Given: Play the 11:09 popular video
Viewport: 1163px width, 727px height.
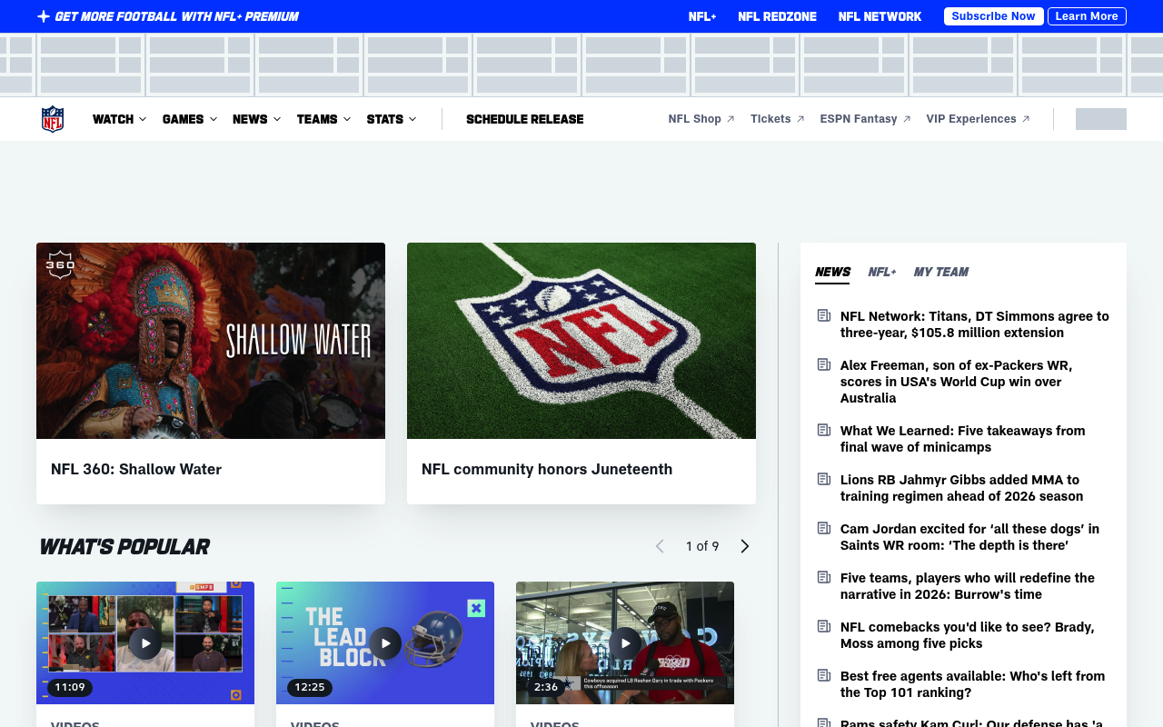Looking at the screenshot, I should pyautogui.click(x=145, y=642).
